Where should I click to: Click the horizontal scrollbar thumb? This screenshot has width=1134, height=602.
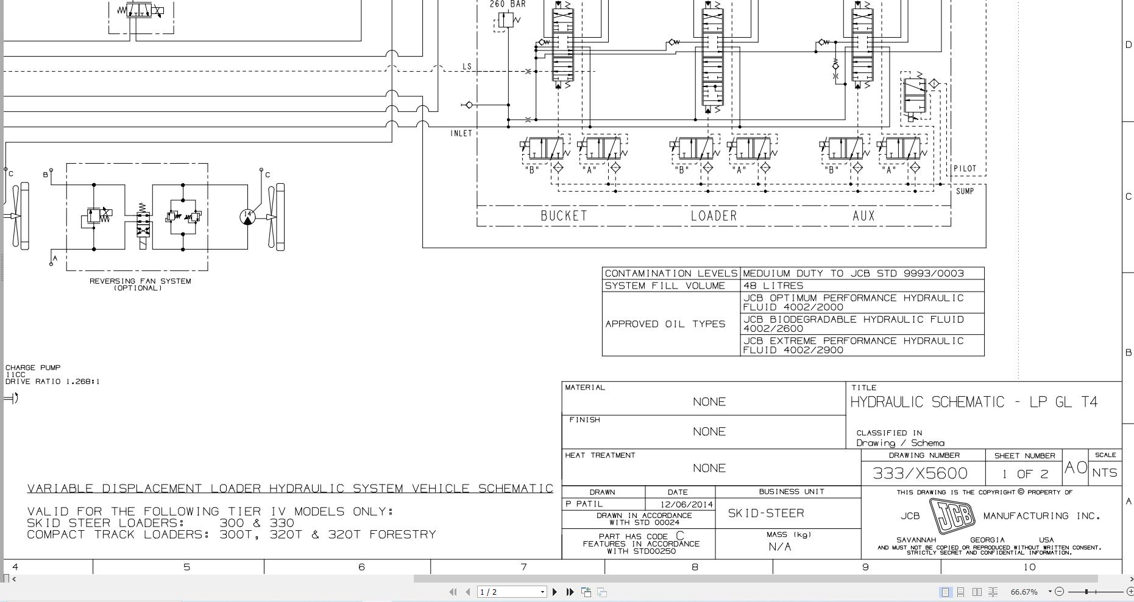(756, 579)
